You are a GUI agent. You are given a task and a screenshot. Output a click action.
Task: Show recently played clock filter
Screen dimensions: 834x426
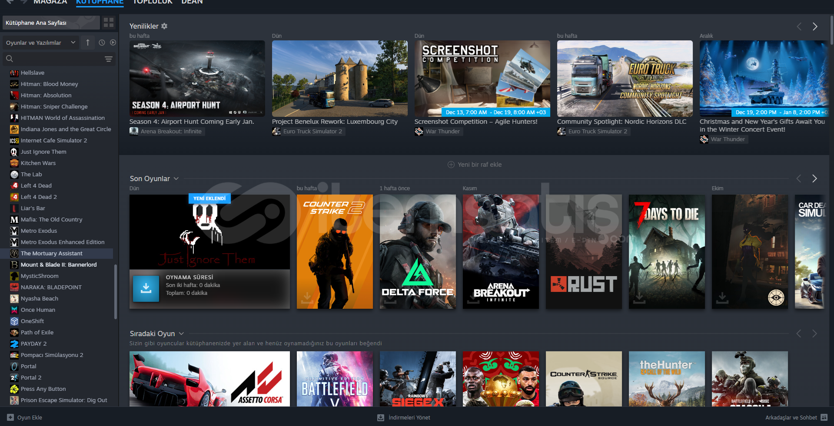102,43
